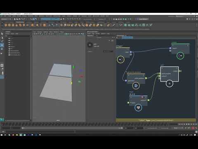Click the top green input port of the selected node

point(159,74)
